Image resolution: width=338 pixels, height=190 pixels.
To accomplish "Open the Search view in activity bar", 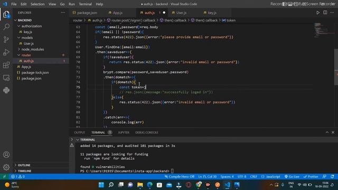I will pos(6,27).
